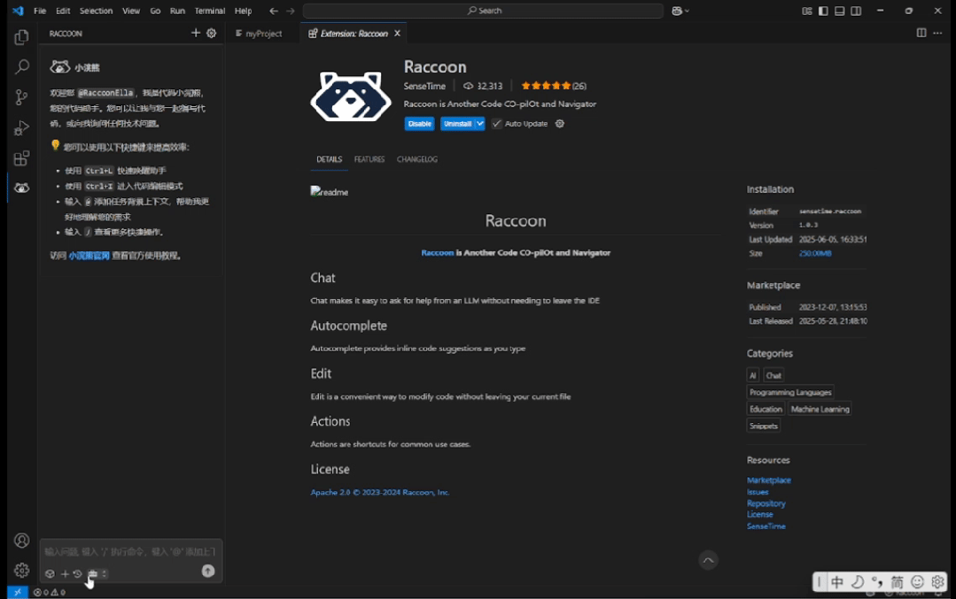Click the five-star rating

547,86
